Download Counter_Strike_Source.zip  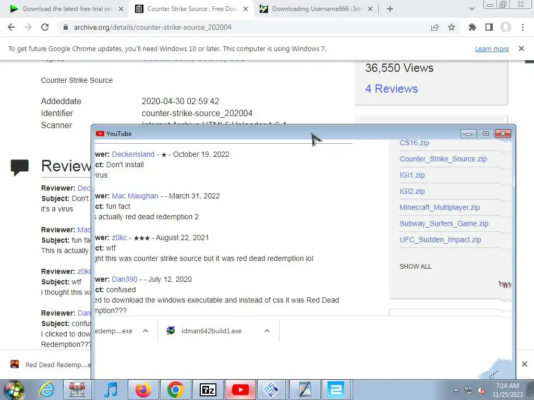click(x=443, y=159)
